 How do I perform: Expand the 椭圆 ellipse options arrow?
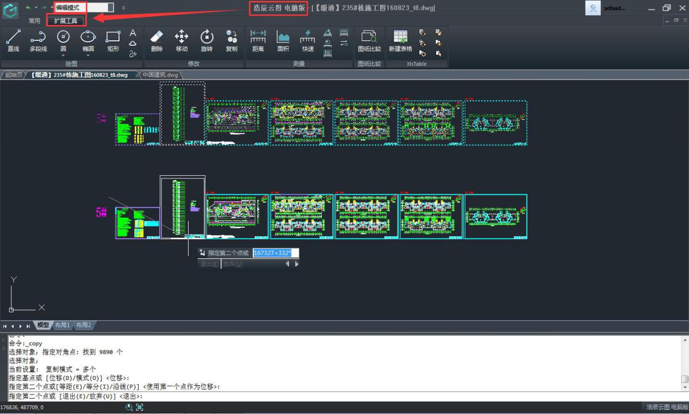[x=88, y=55]
